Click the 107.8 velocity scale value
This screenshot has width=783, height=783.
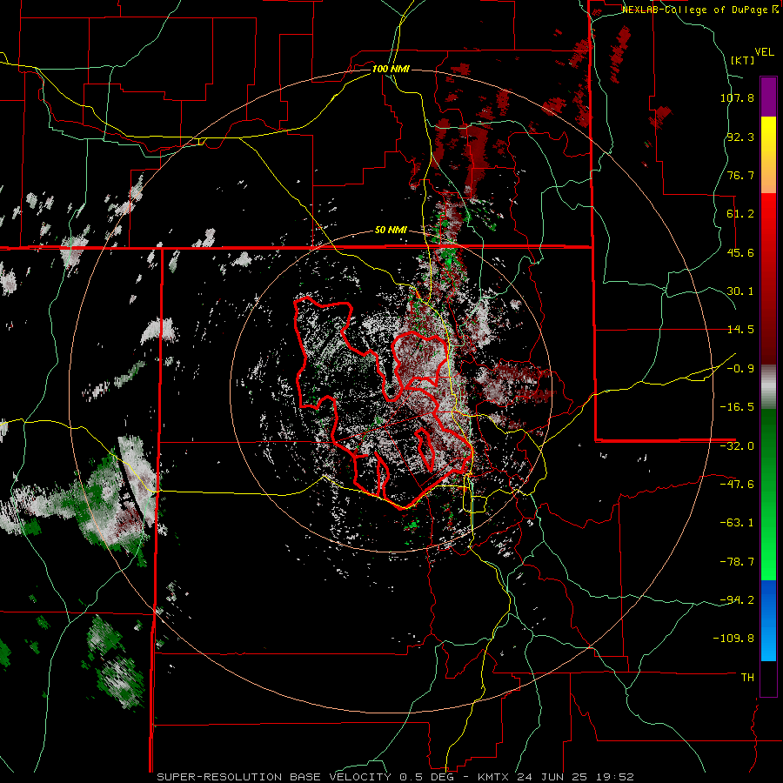[737, 97]
